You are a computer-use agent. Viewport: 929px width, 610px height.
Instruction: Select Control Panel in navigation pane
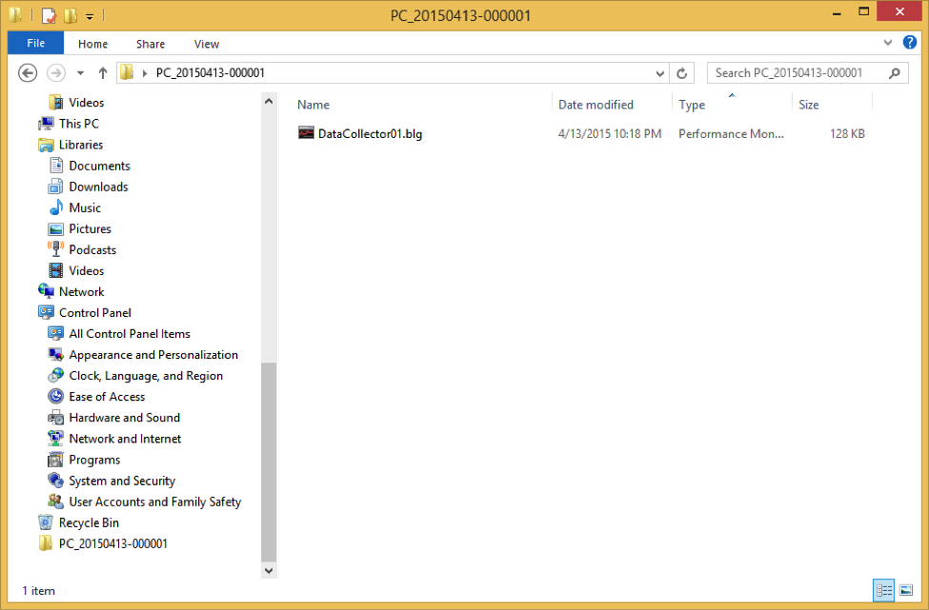coord(94,313)
